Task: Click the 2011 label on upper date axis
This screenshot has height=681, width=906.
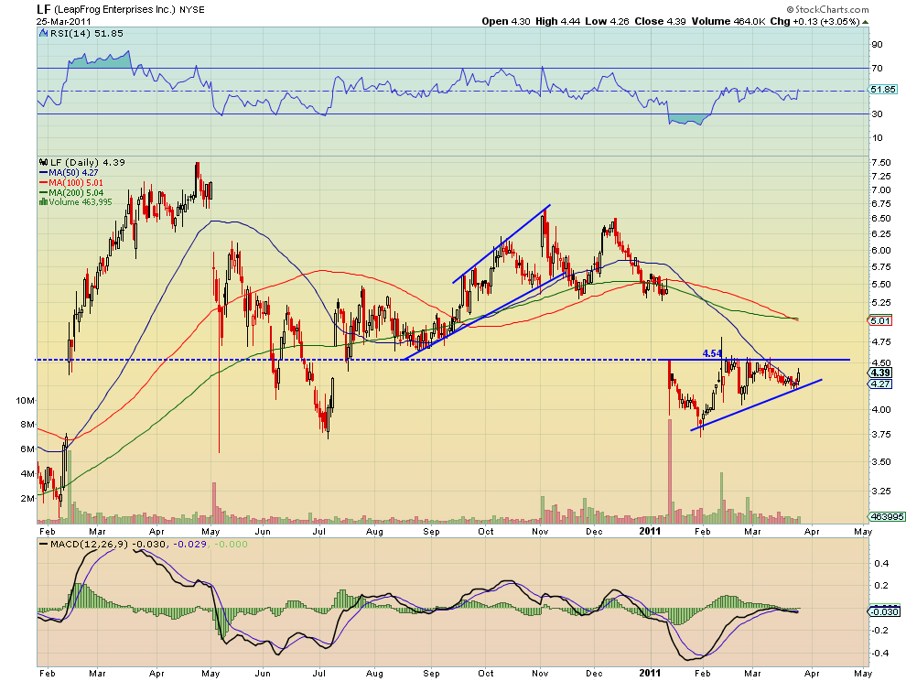Action: [x=651, y=530]
